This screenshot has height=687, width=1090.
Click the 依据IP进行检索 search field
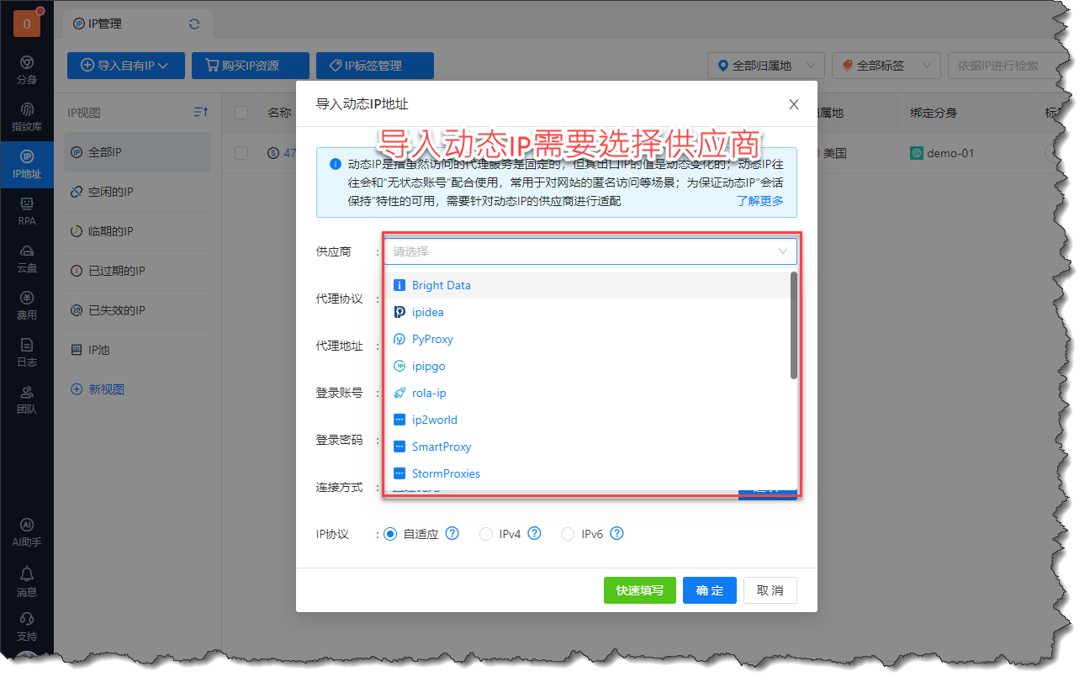(1003, 66)
